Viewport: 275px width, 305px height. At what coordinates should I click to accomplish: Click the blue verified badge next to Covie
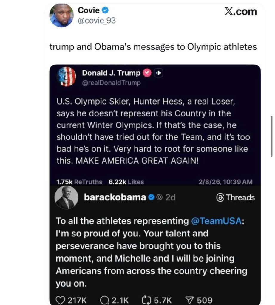point(105,10)
